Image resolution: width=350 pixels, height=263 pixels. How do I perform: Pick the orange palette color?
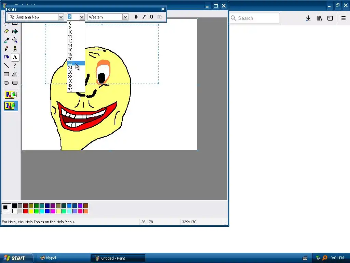click(x=85, y=211)
